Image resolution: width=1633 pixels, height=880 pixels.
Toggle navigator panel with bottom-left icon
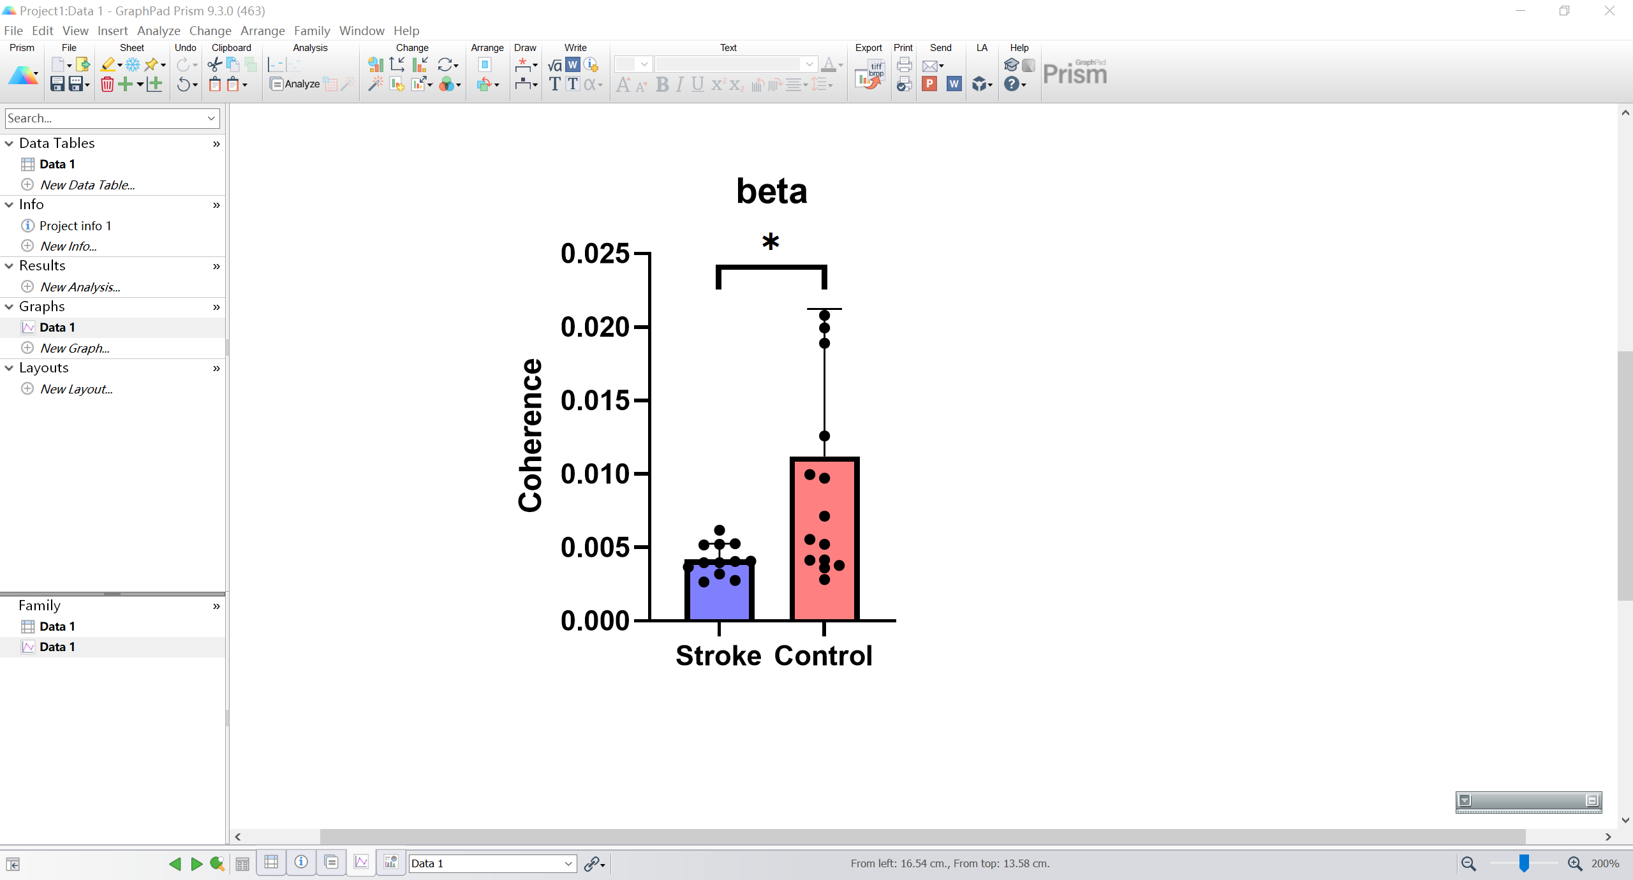[13, 864]
